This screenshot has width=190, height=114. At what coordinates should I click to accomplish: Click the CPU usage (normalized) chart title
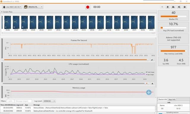click(79, 64)
